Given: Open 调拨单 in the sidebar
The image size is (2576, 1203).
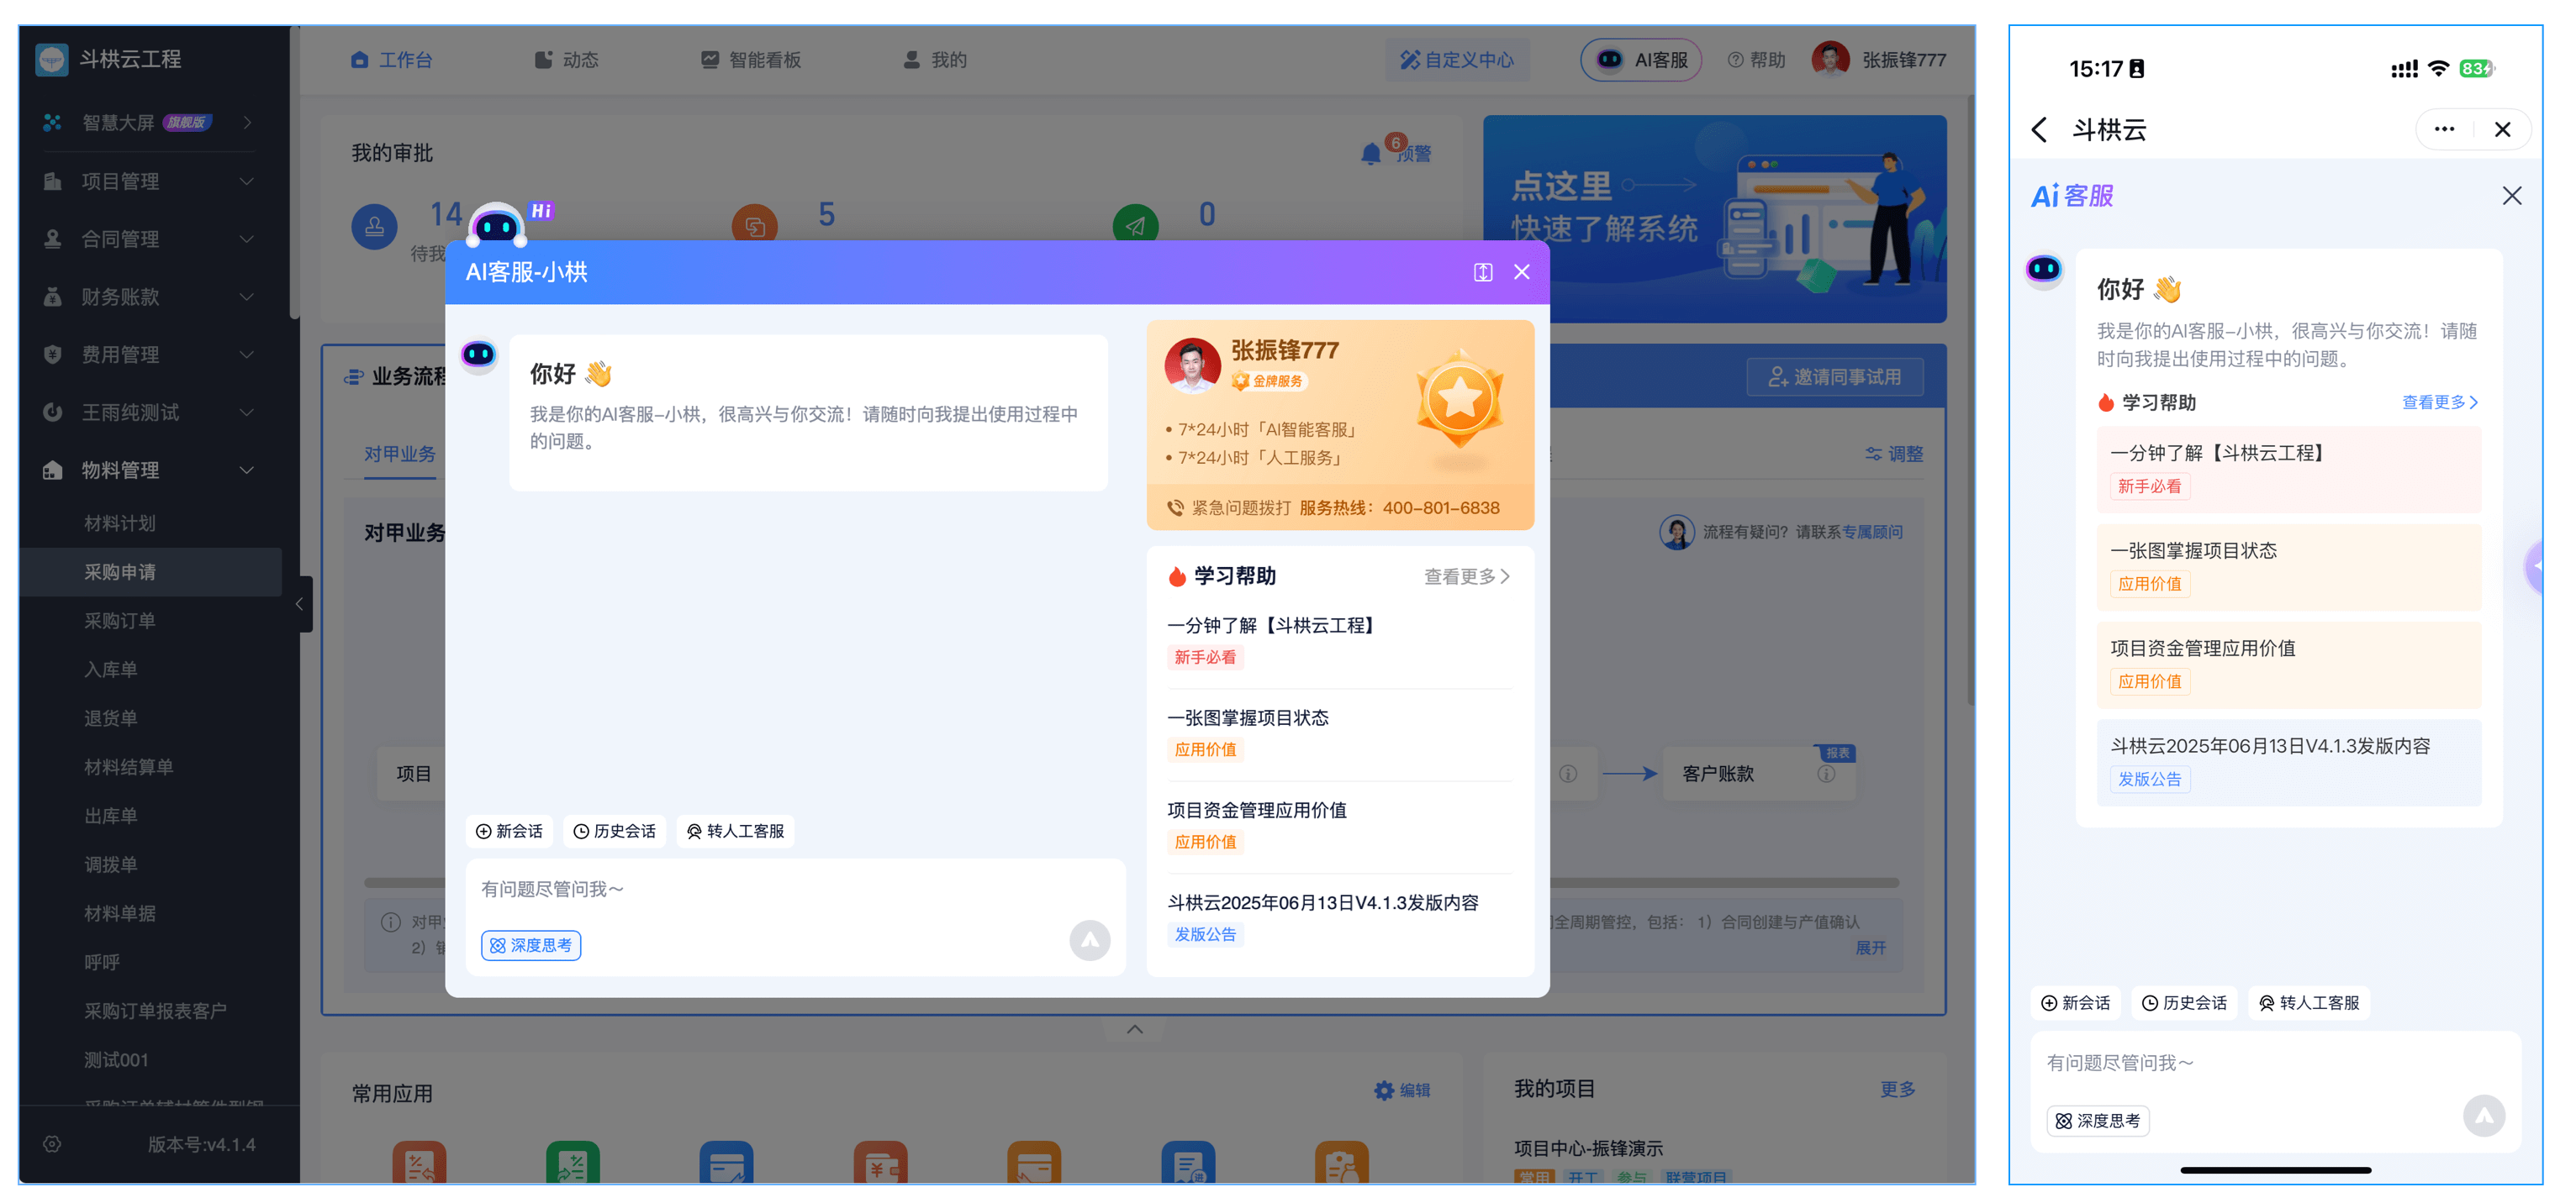Looking at the screenshot, I should [x=111, y=865].
